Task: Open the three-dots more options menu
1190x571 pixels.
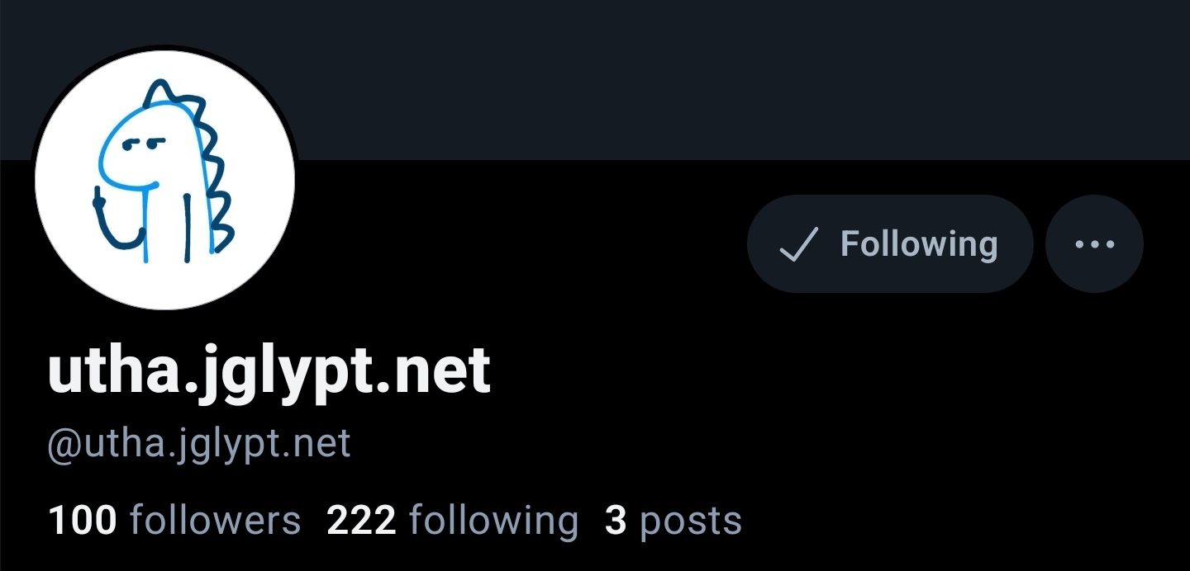Action: (x=1094, y=243)
